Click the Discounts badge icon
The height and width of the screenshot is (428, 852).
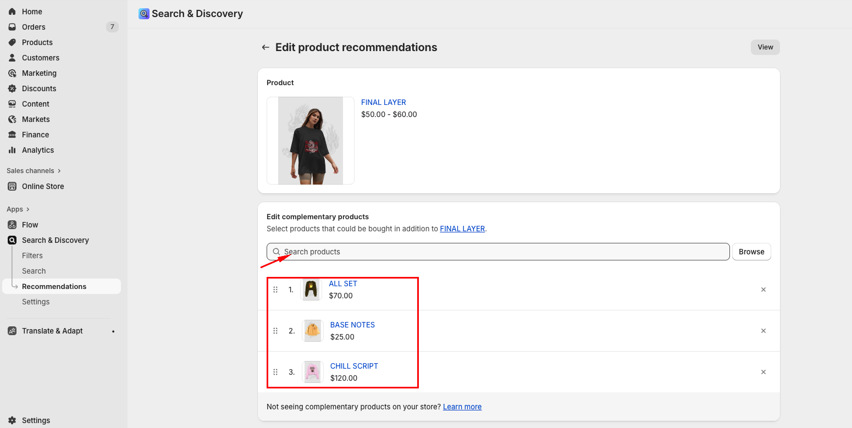coord(12,88)
